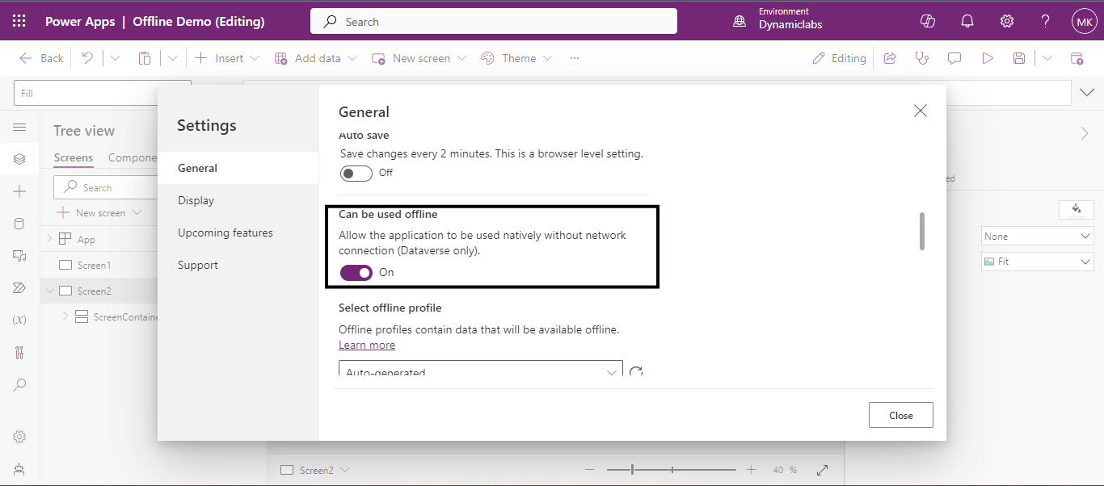Click the refresh offline profile icon
Screen dimensions: 1104x486
point(636,371)
